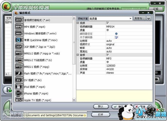Choose the MPEG-2 video format icon
Screen dimensions: 167x121
[19, 53]
